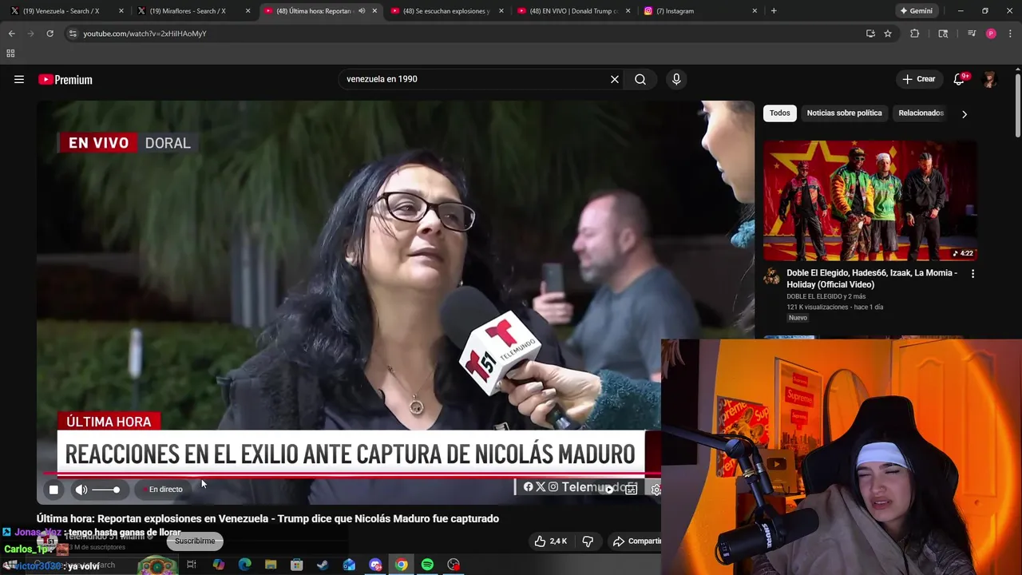Start voice search with microphone icon
The image size is (1022, 575).
coord(676,79)
